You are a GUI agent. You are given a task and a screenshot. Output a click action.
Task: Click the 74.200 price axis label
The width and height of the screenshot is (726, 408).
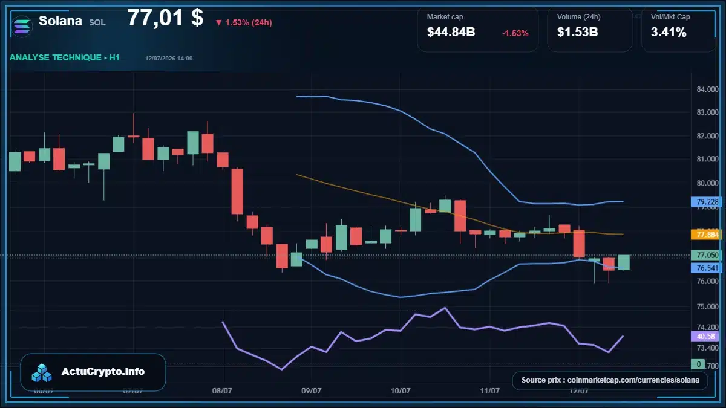point(707,328)
